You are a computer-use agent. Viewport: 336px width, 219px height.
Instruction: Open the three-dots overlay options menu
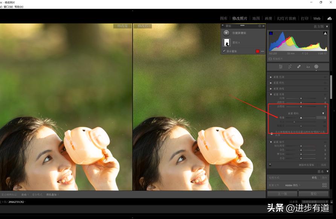[x=263, y=51]
